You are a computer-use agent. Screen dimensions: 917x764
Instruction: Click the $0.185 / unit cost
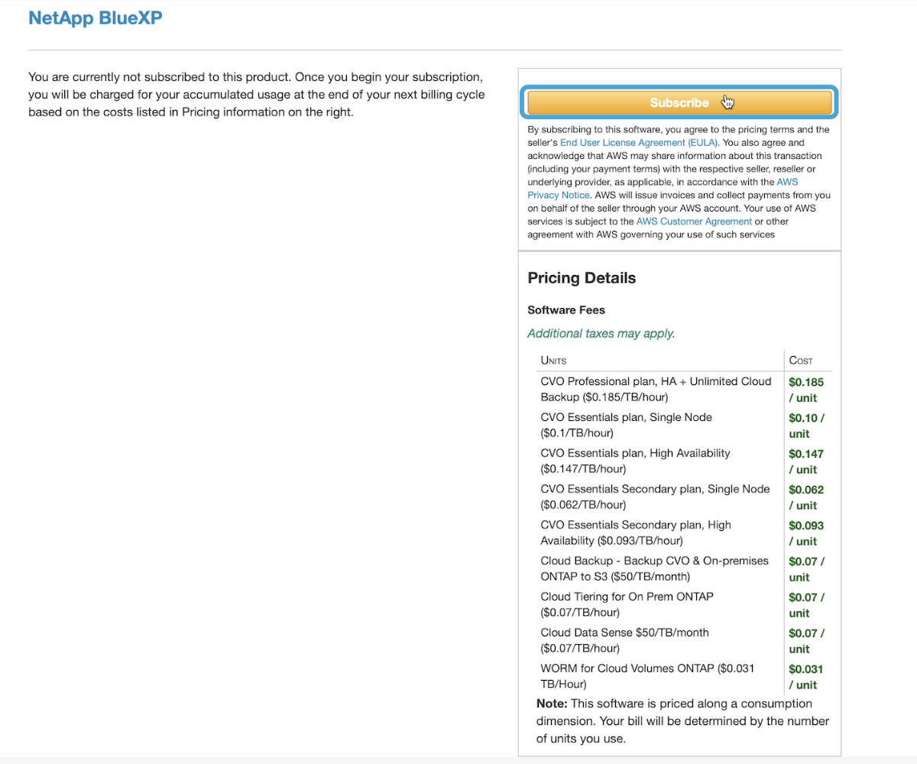coord(806,390)
